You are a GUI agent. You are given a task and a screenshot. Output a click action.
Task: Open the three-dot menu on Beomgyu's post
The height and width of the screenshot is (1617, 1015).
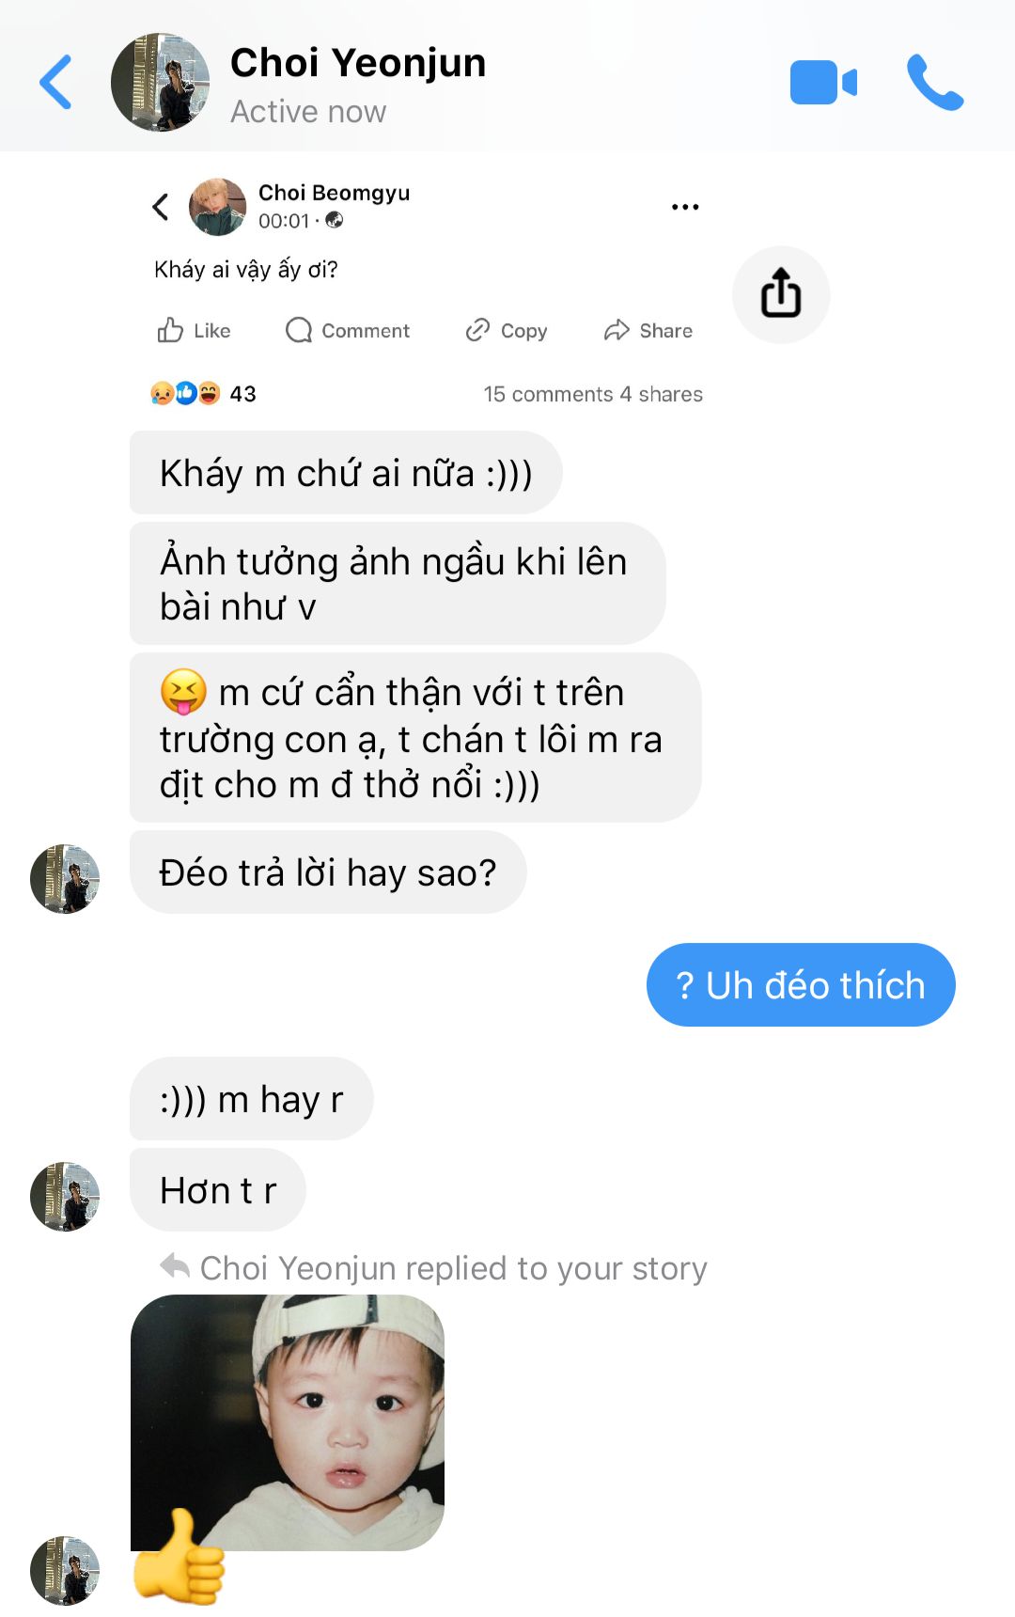(x=685, y=207)
